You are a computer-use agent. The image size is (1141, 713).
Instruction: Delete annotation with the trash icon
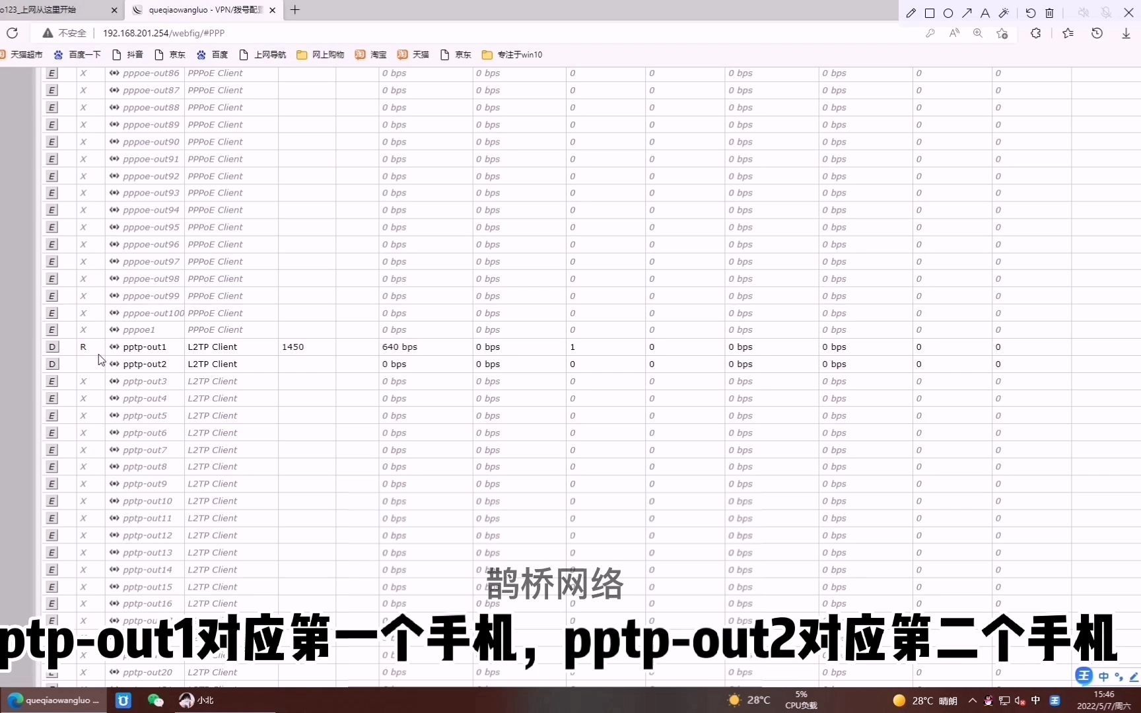(x=1049, y=13)
